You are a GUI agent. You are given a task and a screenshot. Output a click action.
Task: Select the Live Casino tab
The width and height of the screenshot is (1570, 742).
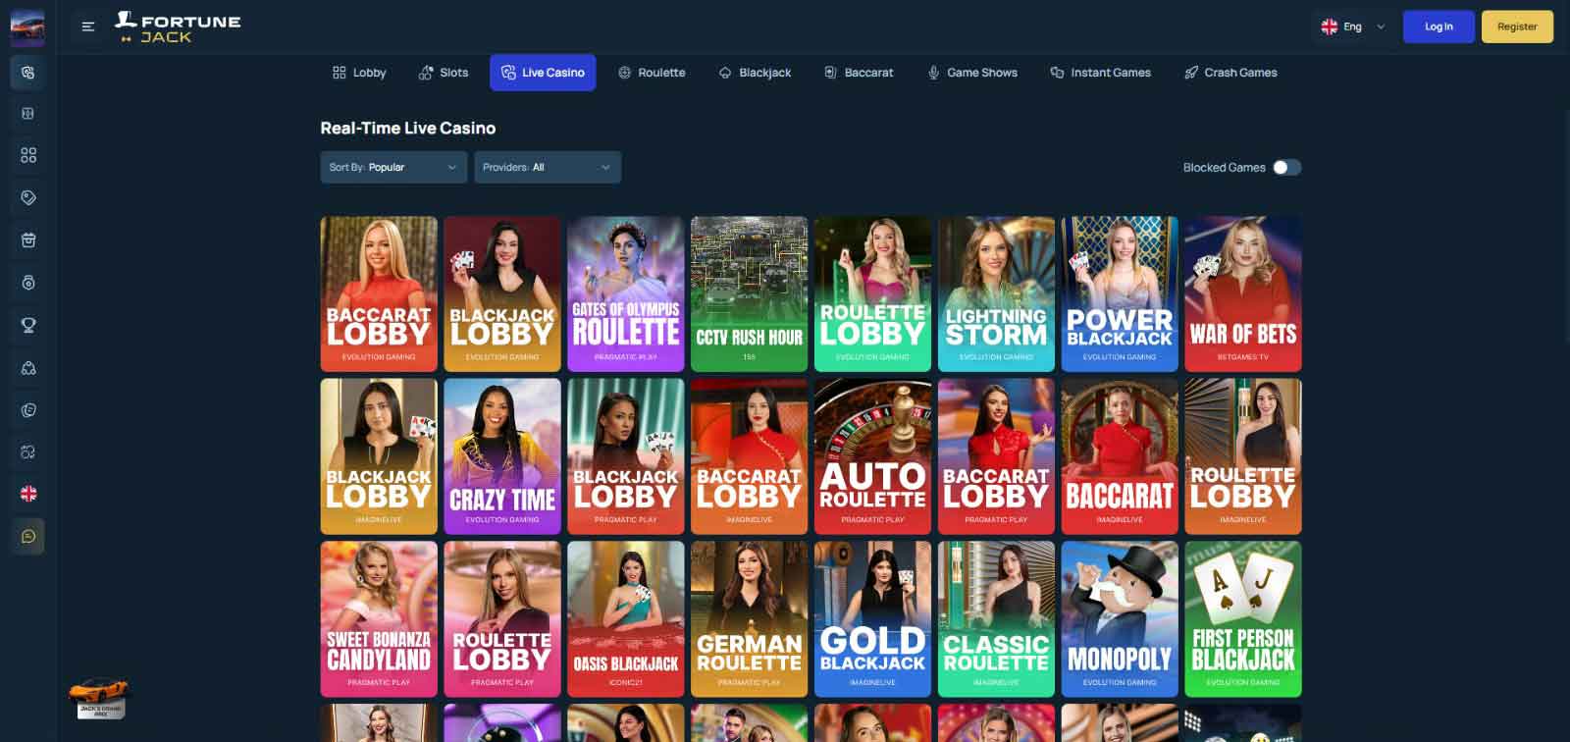[x=543, y=73]
